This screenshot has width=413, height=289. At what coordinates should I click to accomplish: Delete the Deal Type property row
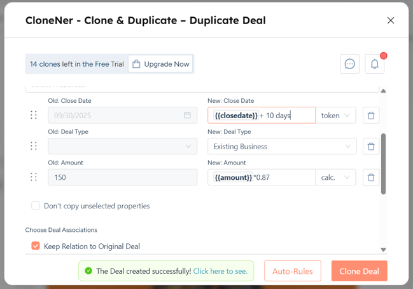(x=371, y=147)
